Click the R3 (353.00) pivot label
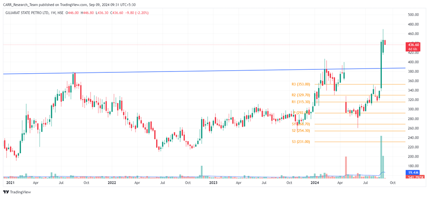Image resolution: width=429 pixels, height=197 pixels. 301,84
